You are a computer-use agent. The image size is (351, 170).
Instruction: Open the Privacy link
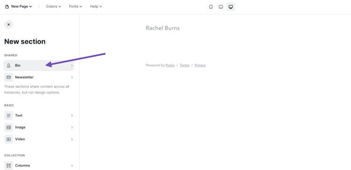[x=200, y=65]
